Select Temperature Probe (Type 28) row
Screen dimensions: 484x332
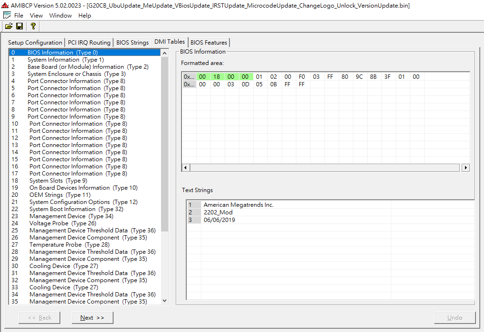click(x=85, y=244)
